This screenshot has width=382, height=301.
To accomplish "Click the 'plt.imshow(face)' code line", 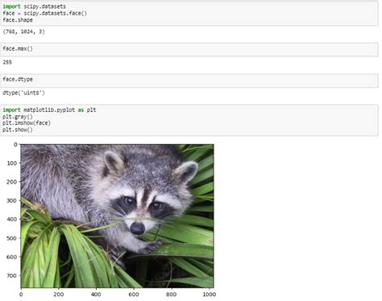I will [x=27, y=123].
